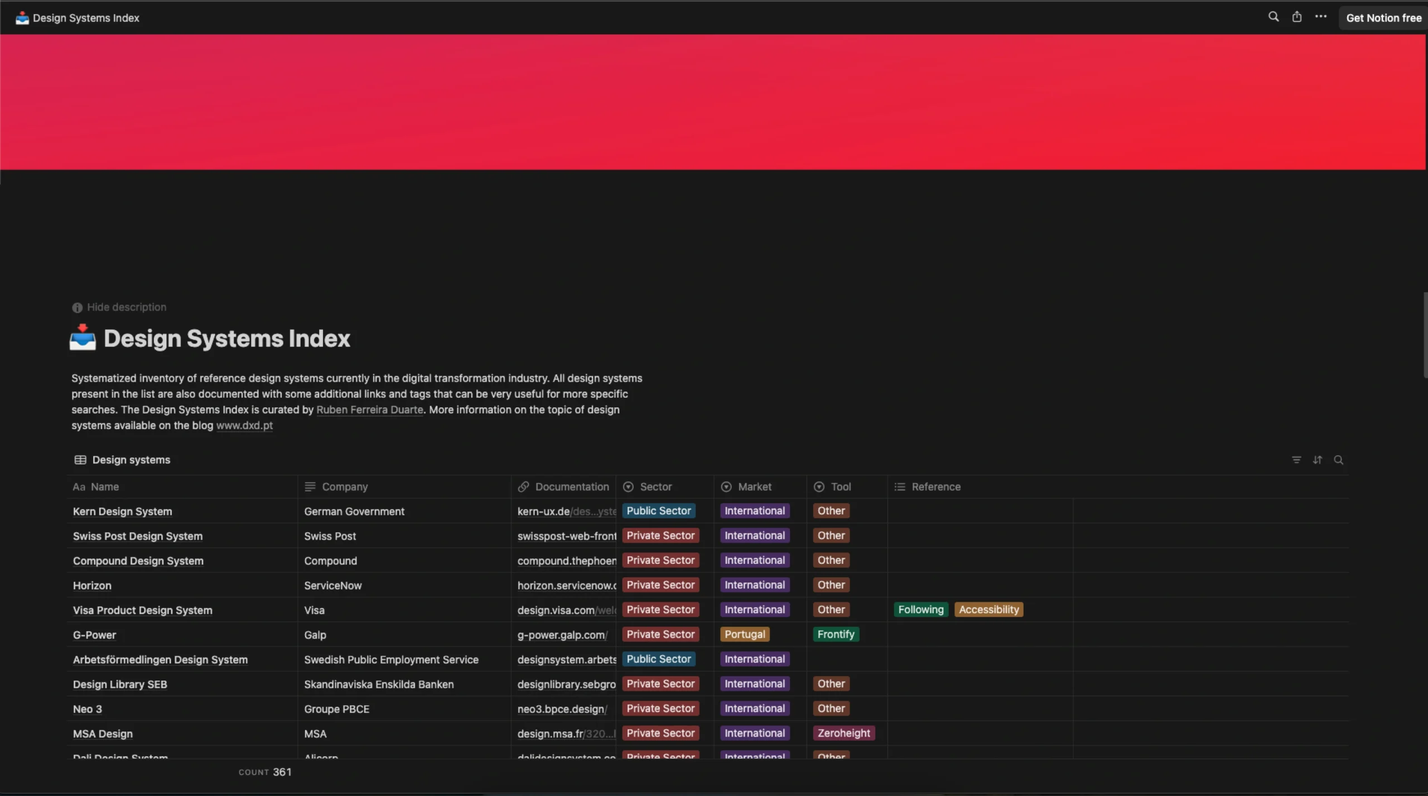Click International tag in Swiss Post row
The image size is (1428, 796).
[x=754, y=536]
